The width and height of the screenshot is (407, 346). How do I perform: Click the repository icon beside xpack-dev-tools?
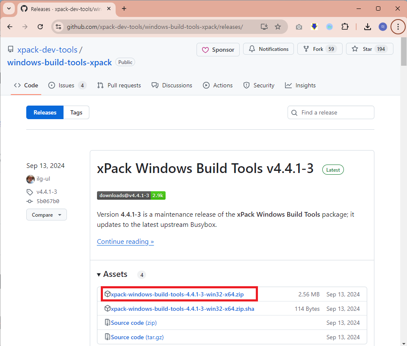[x=11, y=49]
